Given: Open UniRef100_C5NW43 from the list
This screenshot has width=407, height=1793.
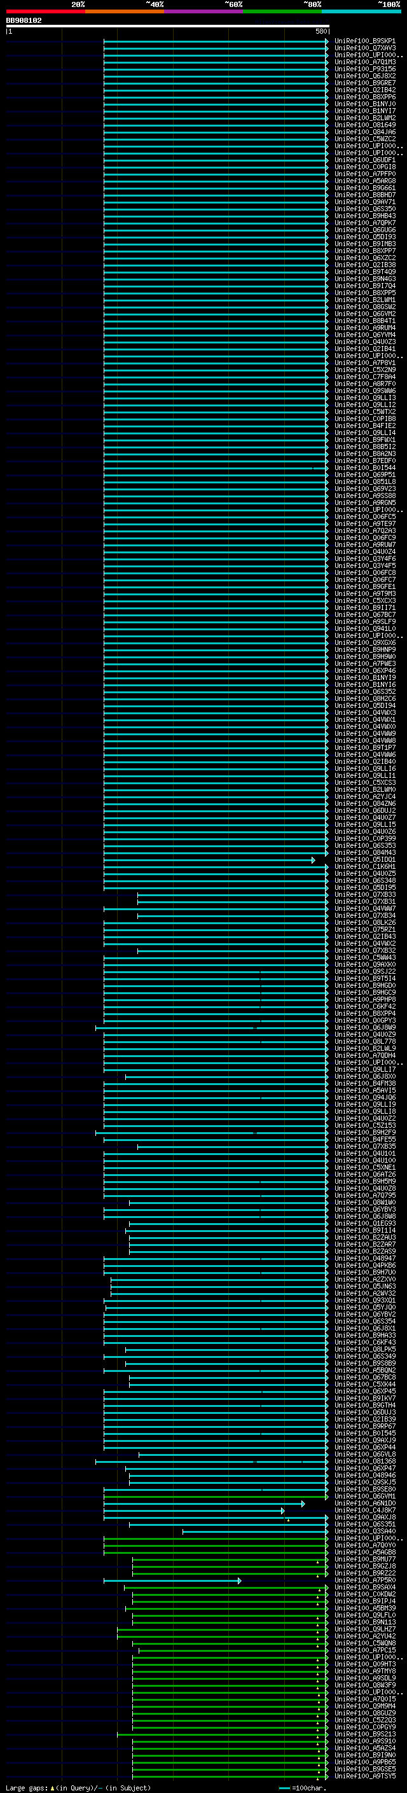Looking at the screenshot, I should coord(365,958).
